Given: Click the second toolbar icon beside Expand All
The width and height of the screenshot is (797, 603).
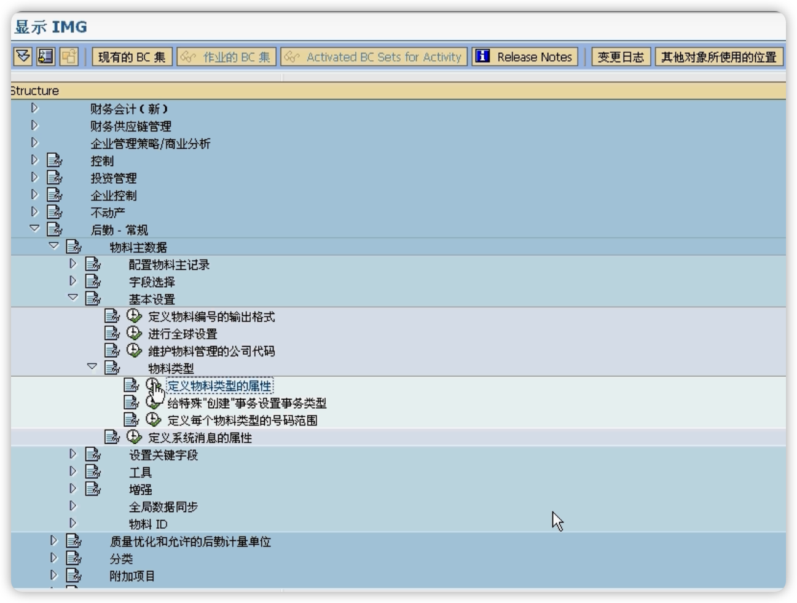Looking at the screenshot, I should [x=45, y=57].
